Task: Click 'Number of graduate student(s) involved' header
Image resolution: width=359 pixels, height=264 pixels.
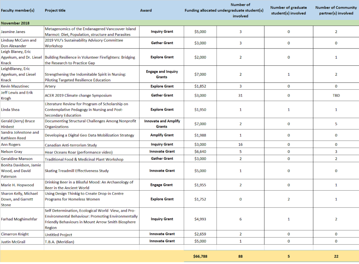Action: pos(288,10)
